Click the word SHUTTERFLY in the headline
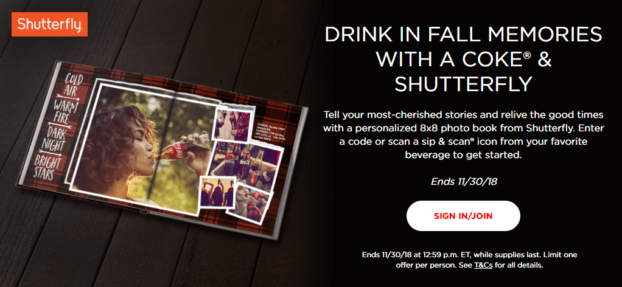The width and height of the screenshot is (622, 287). coord(463,84)
